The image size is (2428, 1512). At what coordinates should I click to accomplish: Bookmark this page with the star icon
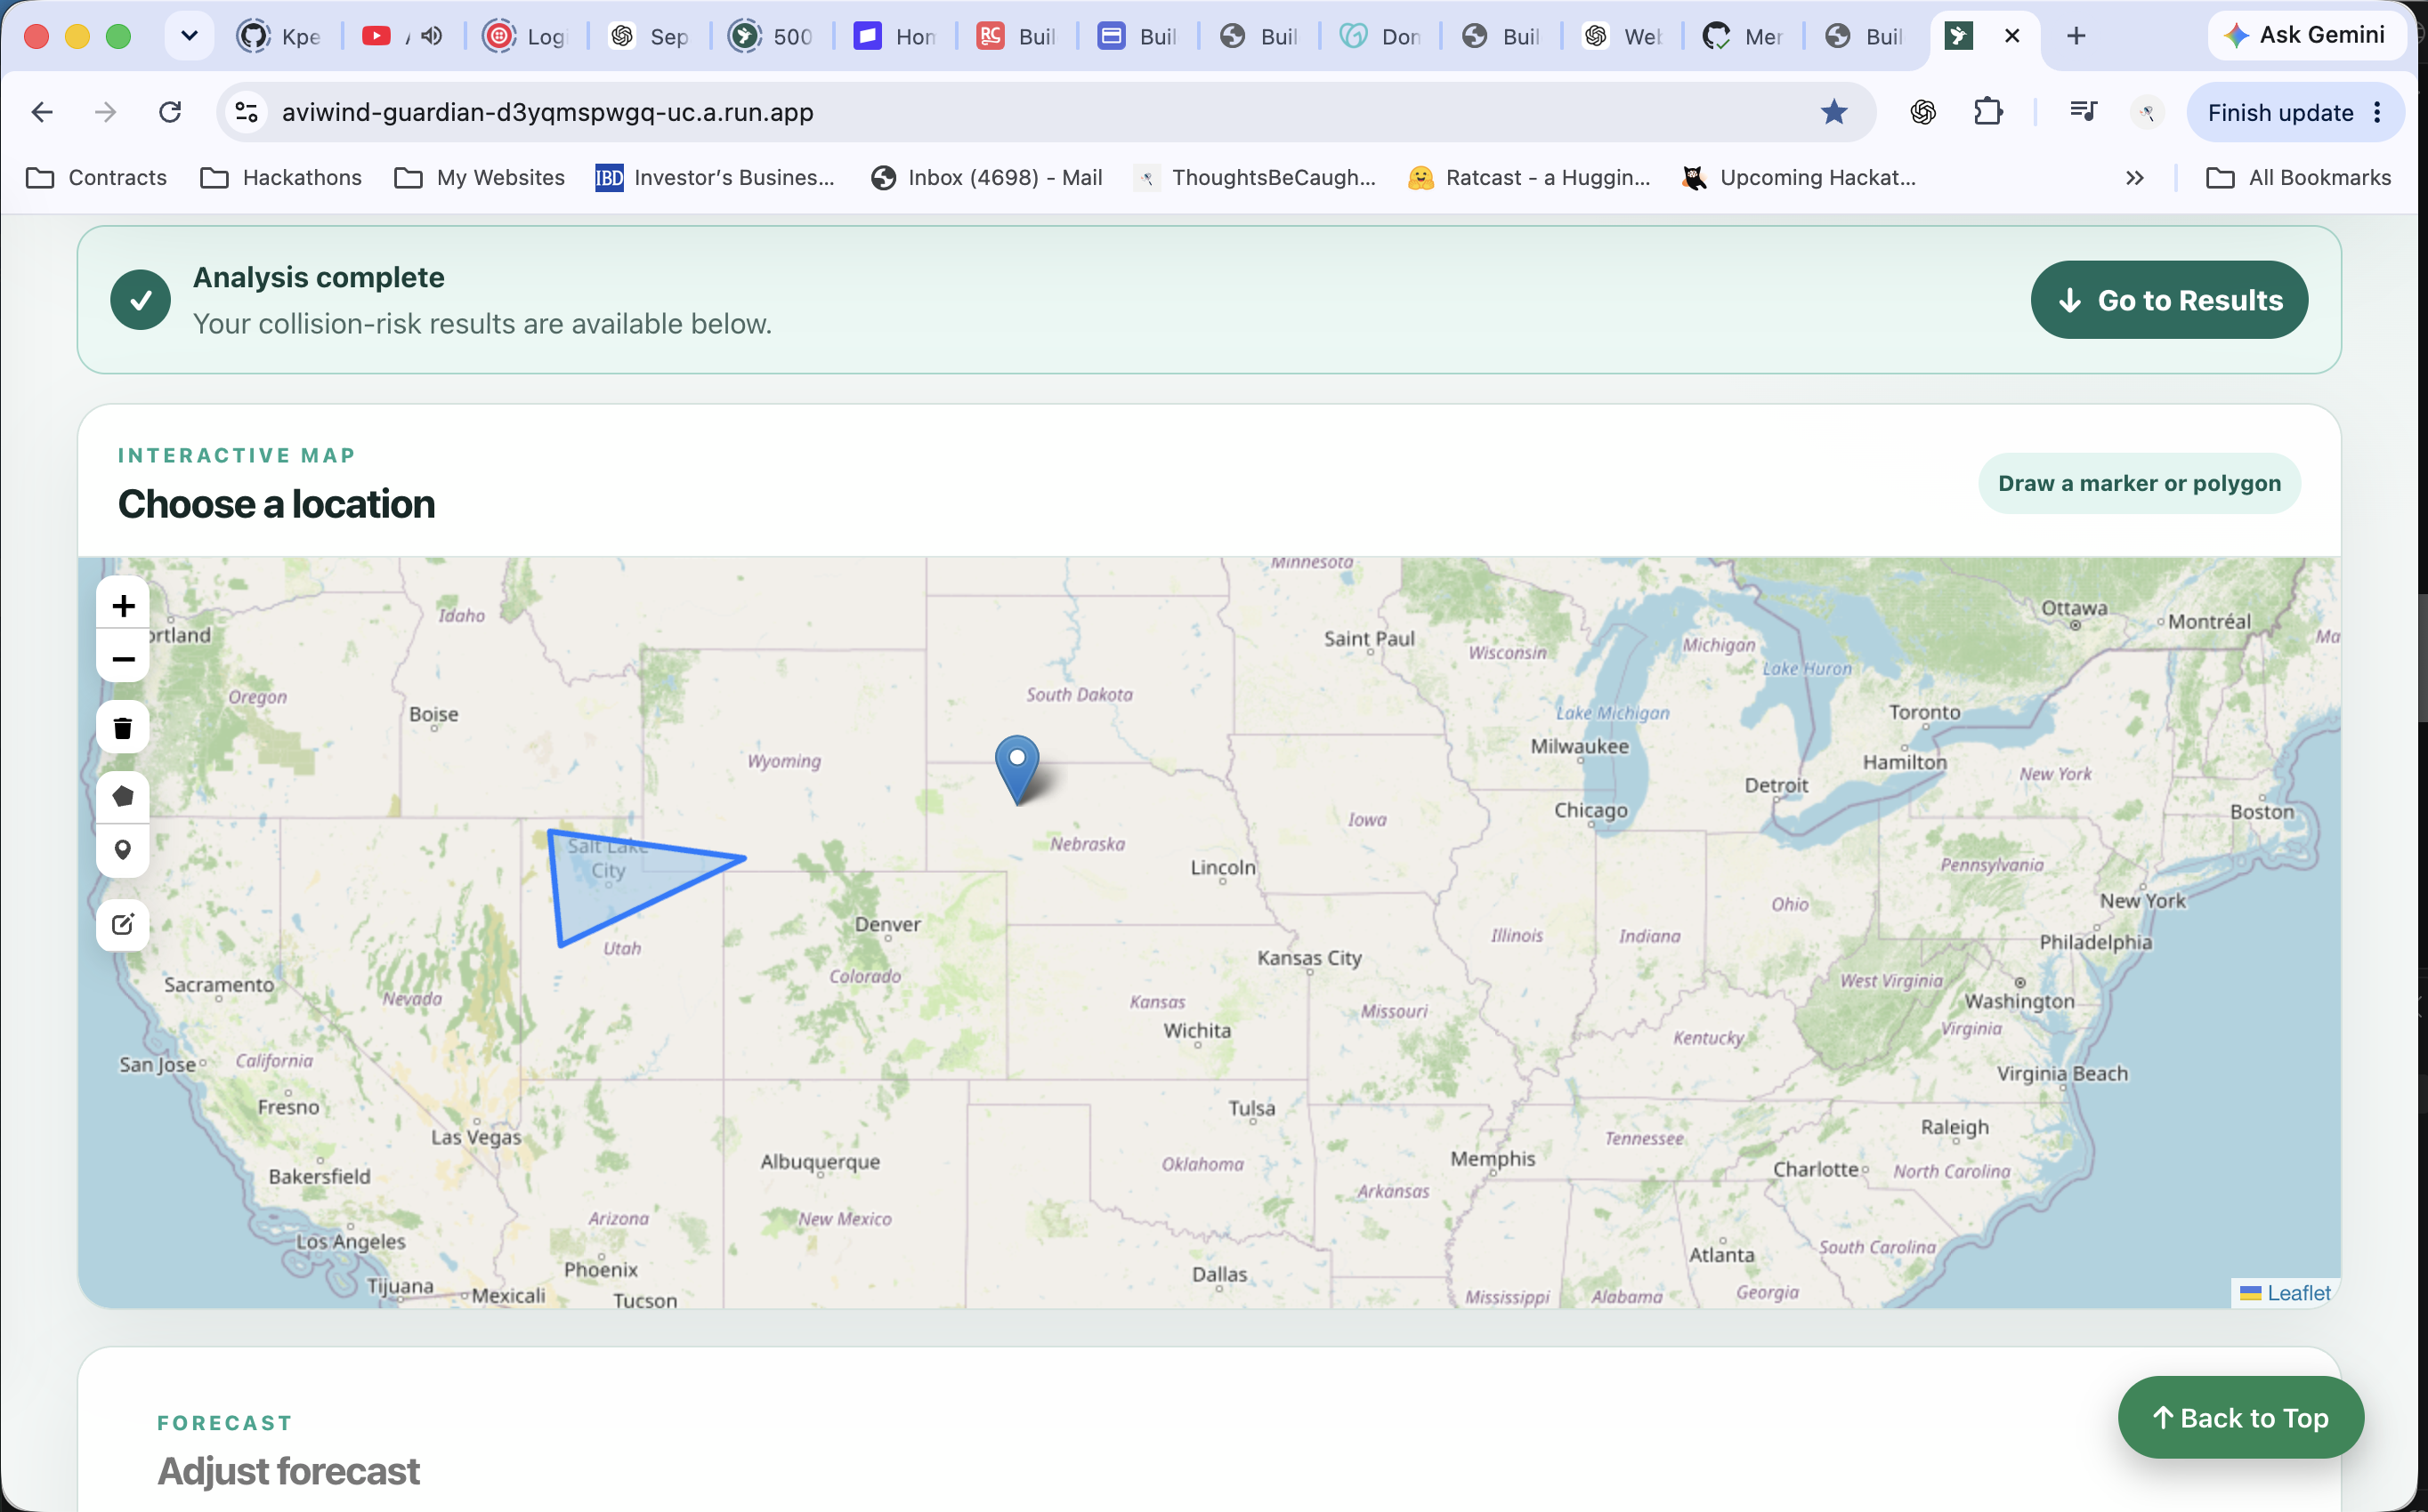coord(1833,112)
